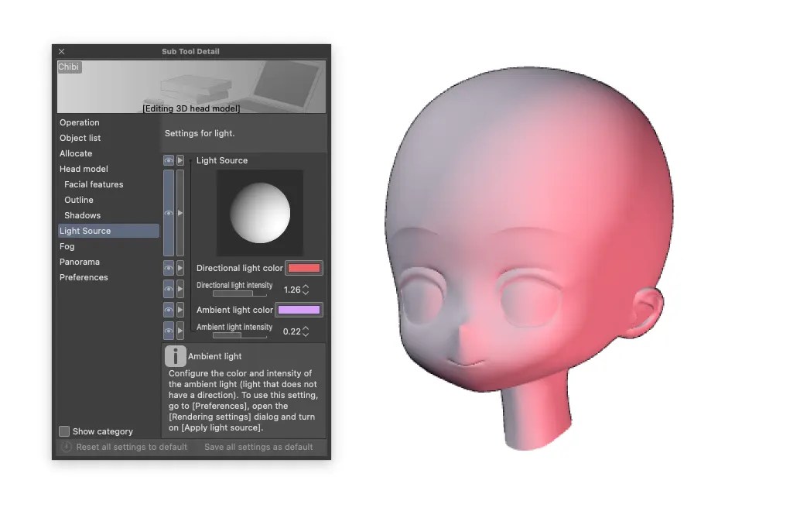Image resolution: width=807 pixels, height=525 pixels.
Task: Decrease Ambient light intensity with stepper arrow
Action: click(x=305, y=335)
